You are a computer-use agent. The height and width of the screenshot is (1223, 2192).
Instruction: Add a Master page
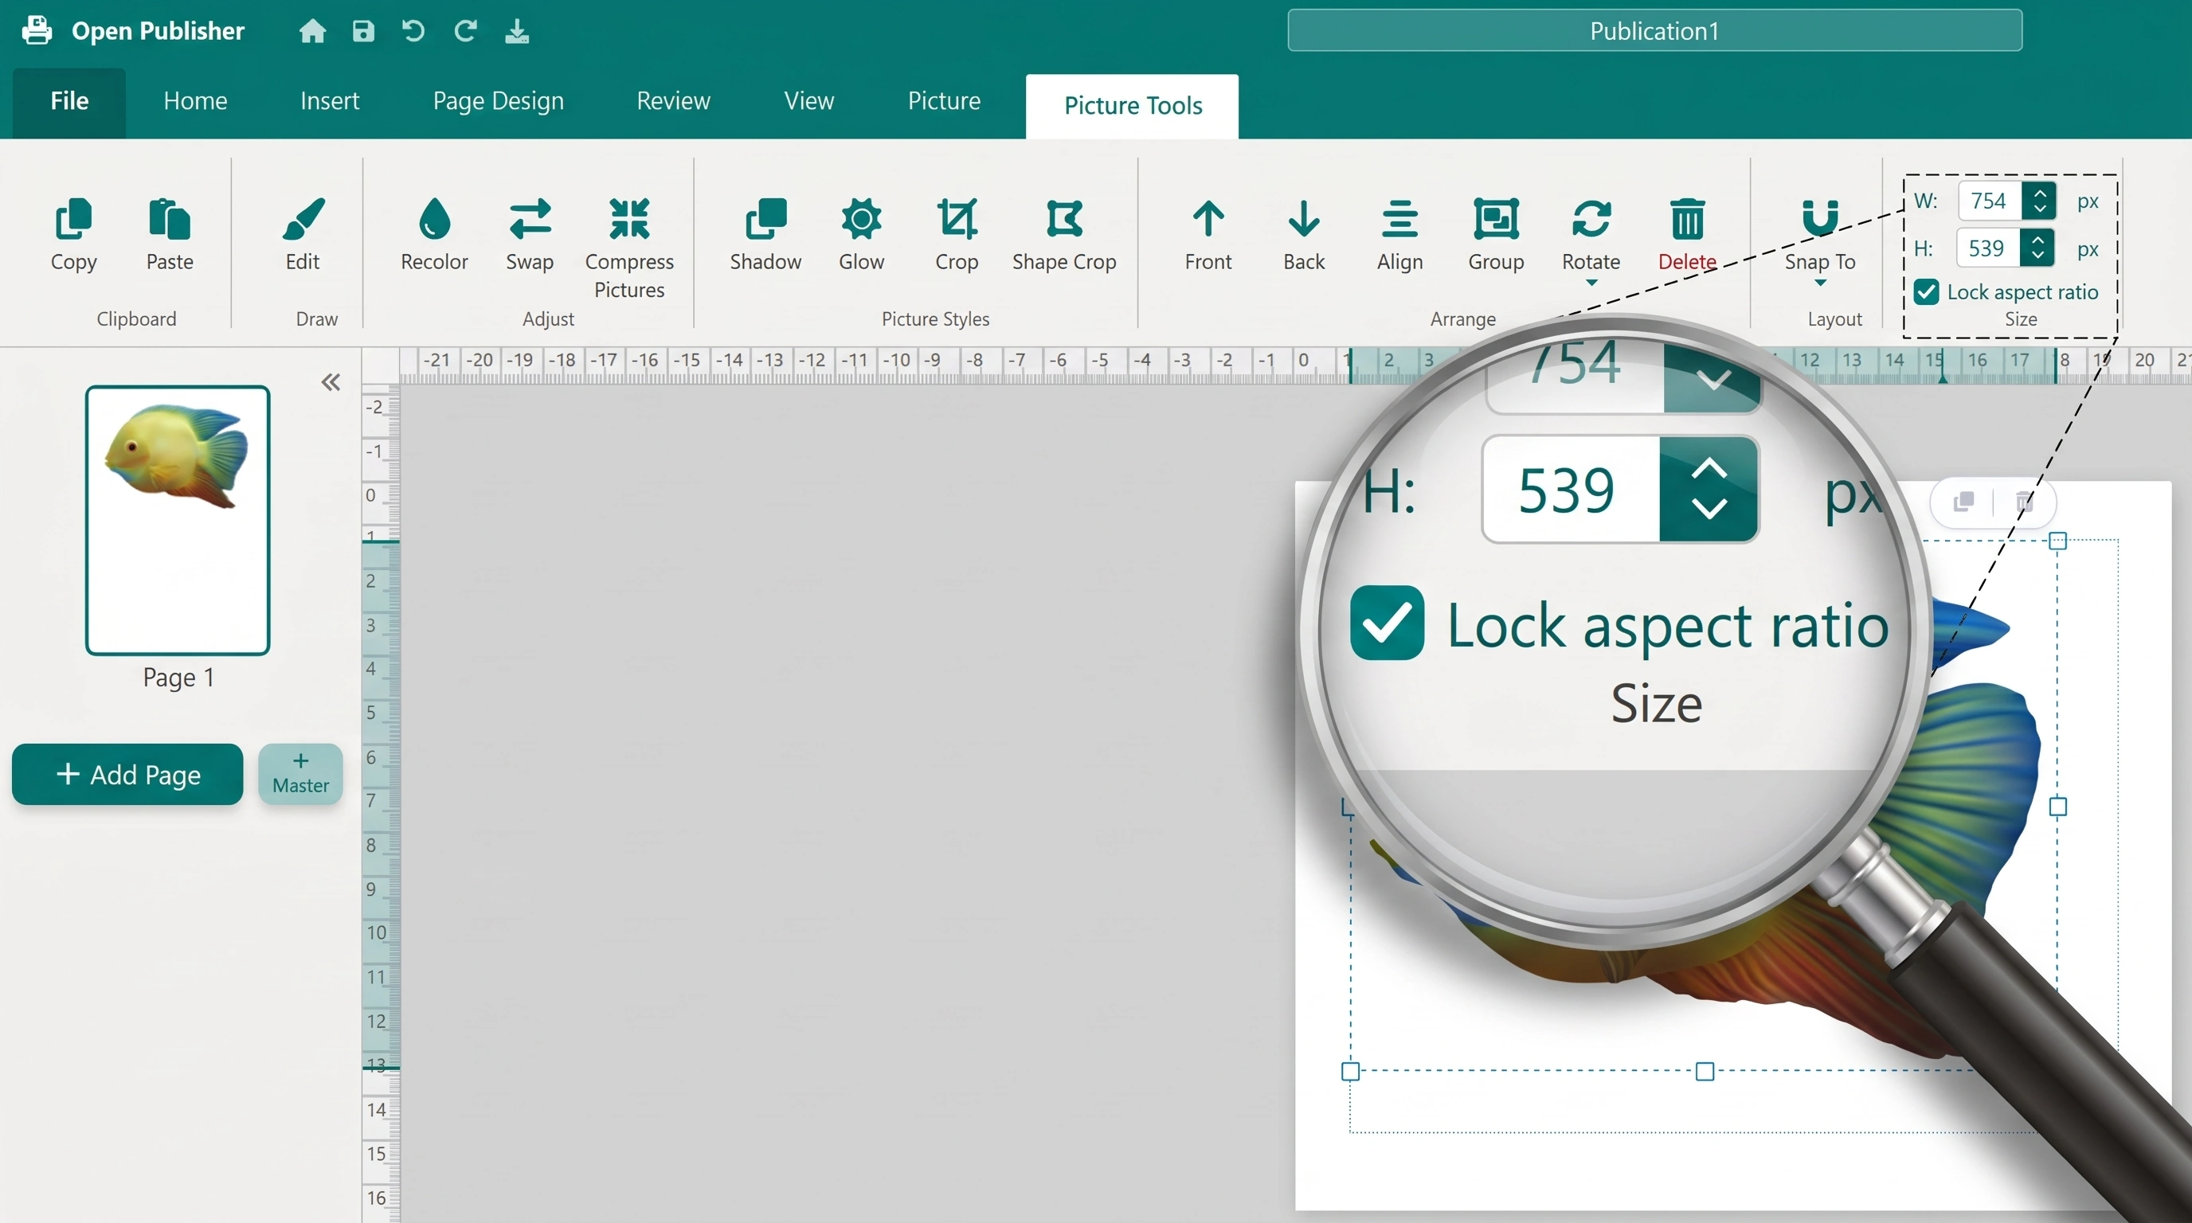(x=300, y=774)
